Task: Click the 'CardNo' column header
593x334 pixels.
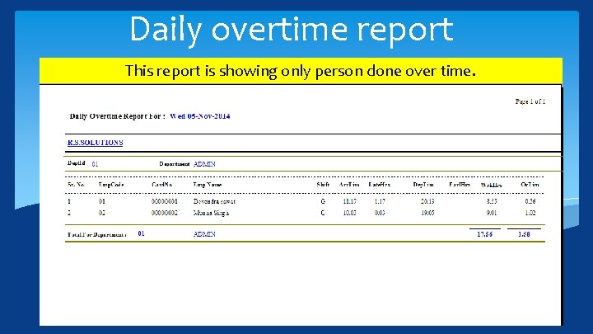Action: (162, 185)
